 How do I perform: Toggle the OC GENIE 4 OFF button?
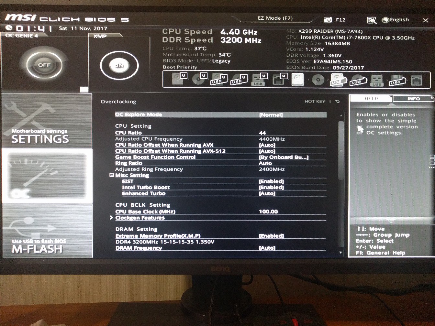click(44, 65)
